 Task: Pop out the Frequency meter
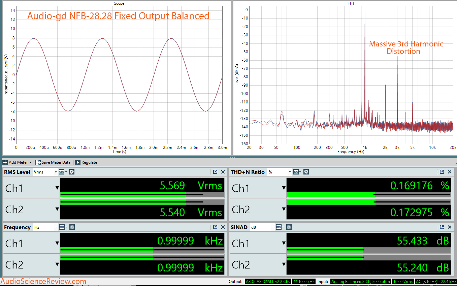(x=215, y=227)
